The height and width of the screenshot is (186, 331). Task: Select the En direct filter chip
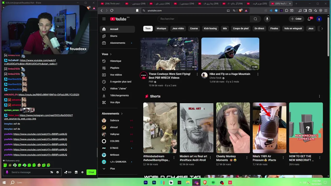click(259, 28)
